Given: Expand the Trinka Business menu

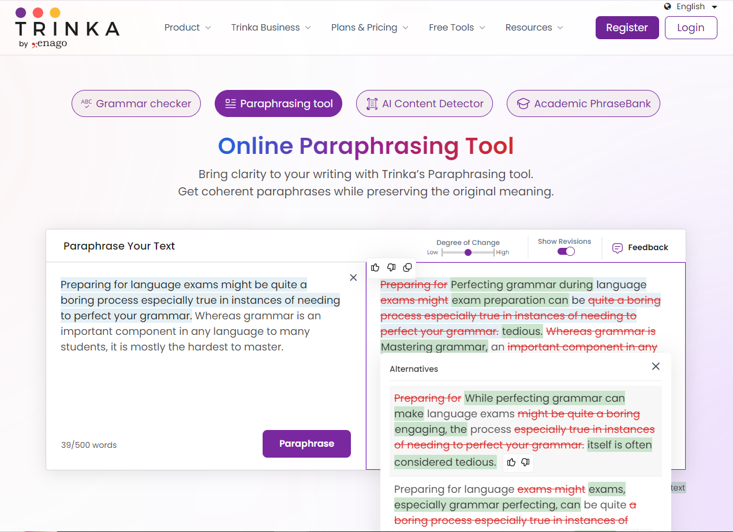Looking at the screenshot, I should [271, 27].
